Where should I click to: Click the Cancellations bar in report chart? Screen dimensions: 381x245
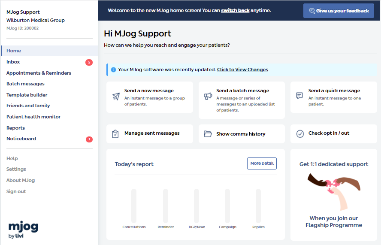click(x=134, y=206)
